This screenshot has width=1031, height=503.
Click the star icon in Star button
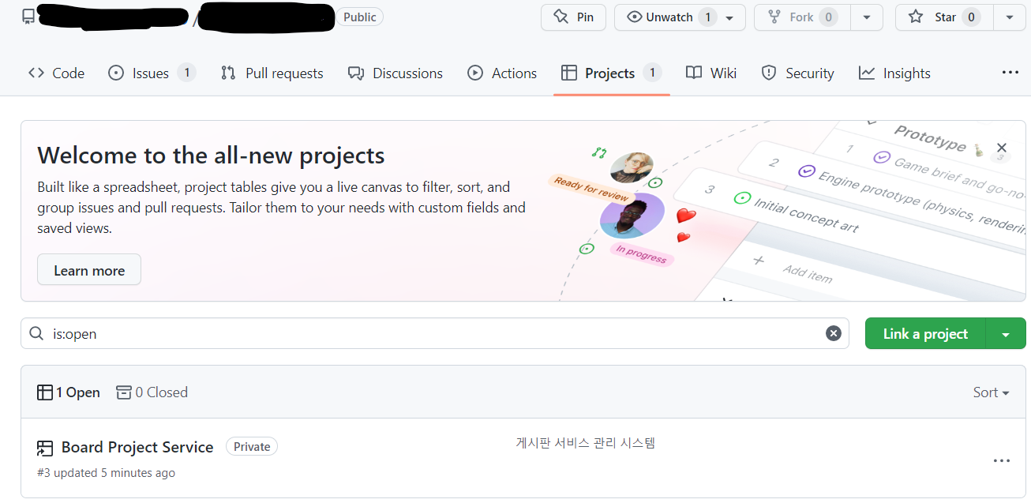[916, 17]
